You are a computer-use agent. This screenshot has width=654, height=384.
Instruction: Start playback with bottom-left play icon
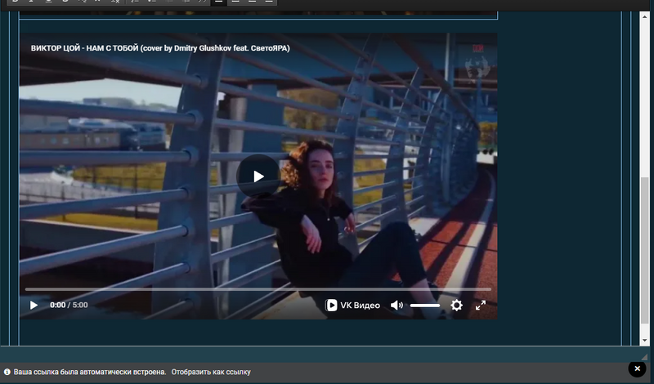click(x=34, y=306)
